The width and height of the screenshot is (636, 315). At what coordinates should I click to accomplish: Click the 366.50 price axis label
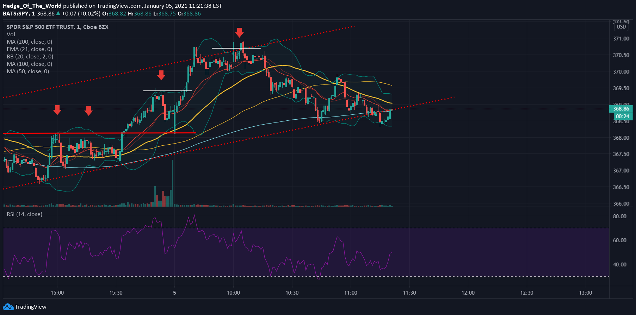tap(621, 187)
